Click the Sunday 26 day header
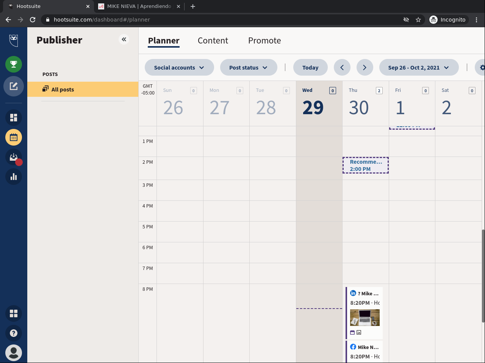The image size is (485, 363). (180, 103)
